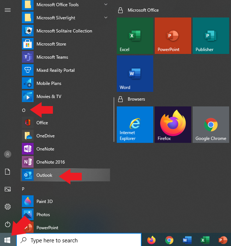Open Settings gear in the sidebar

tap(8, 207)
